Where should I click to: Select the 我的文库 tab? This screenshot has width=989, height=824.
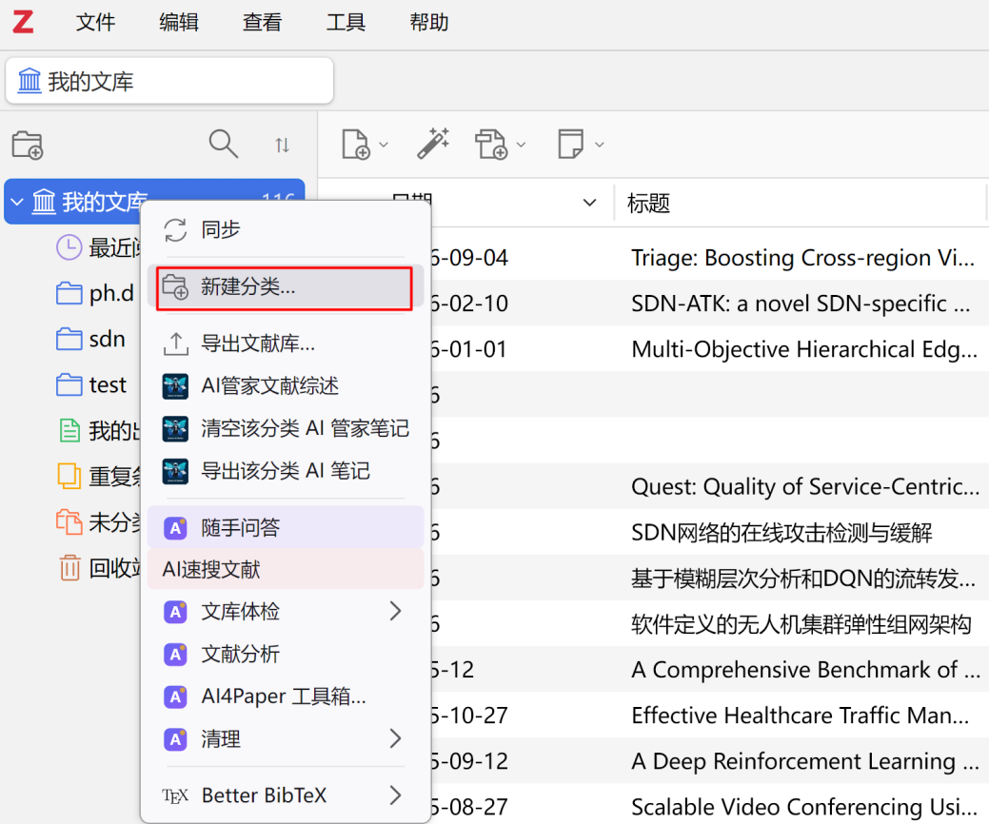pos(169,81)
